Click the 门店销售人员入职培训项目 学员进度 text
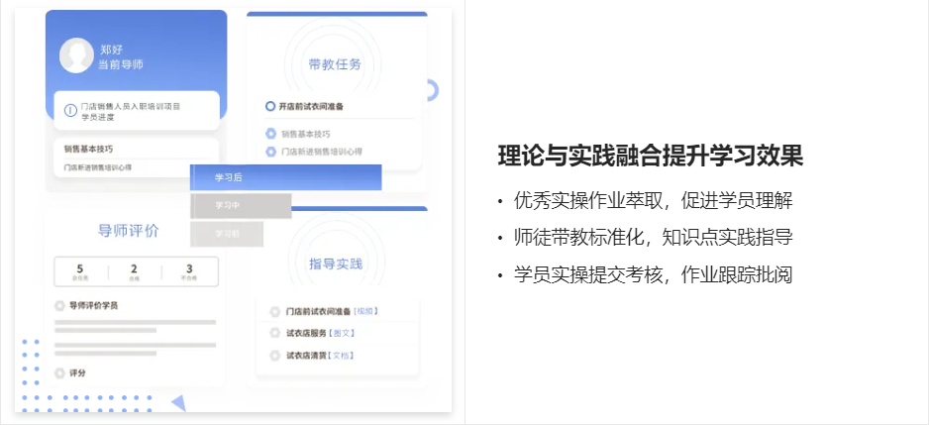The height and width of the screenshot is (425, 930). pos(131,112)
